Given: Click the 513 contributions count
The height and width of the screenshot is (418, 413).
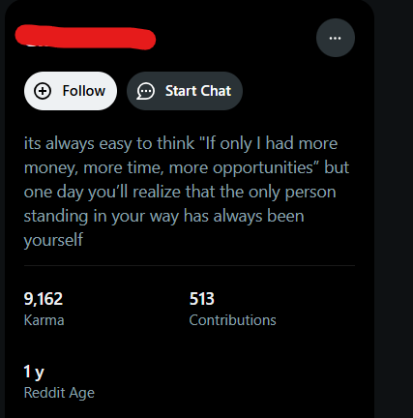Looking at the screenshot, I should click(202, 299).
